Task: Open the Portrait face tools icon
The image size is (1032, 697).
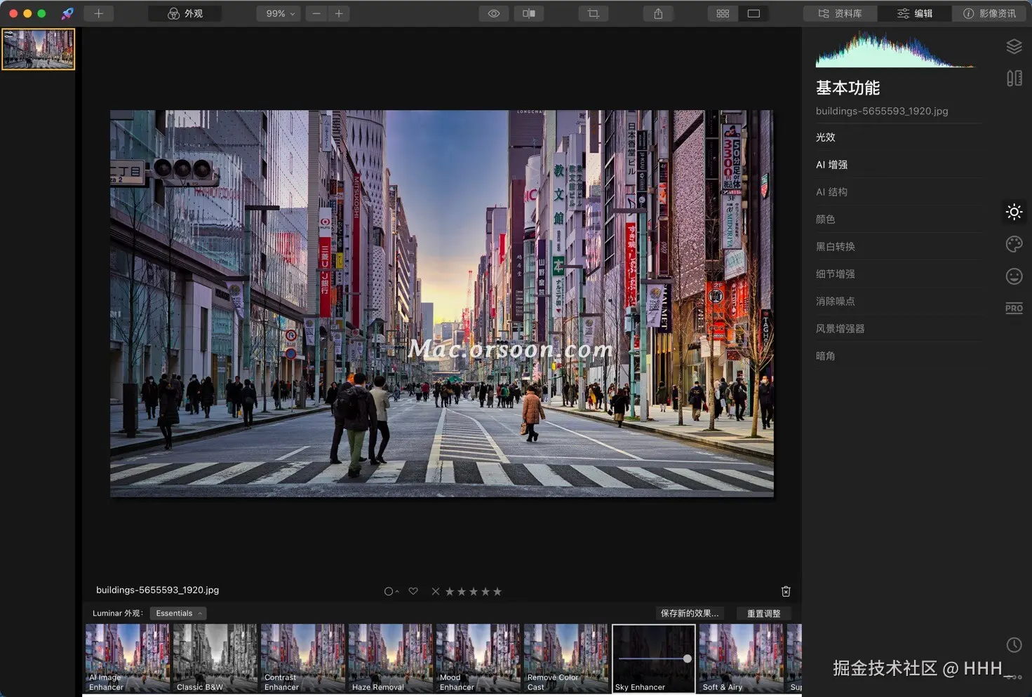Action: coord(1014,276)
